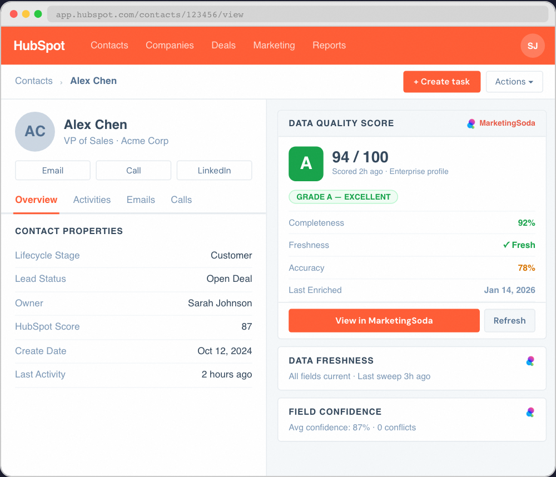
Task: Click the Alex Chen profile name heading
Action: [96, 125]
